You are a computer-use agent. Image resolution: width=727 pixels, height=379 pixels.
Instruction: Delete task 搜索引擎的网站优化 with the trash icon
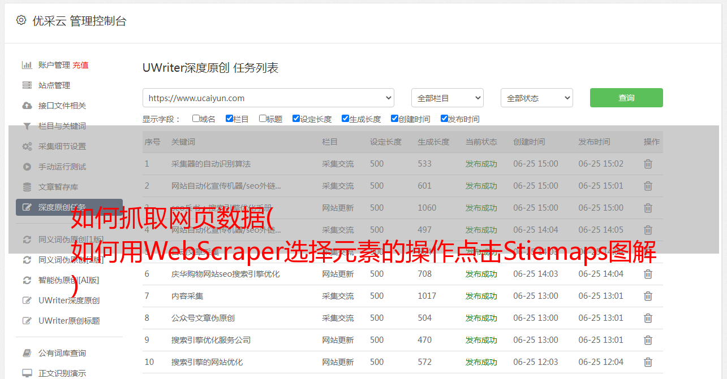pos(648,362)
